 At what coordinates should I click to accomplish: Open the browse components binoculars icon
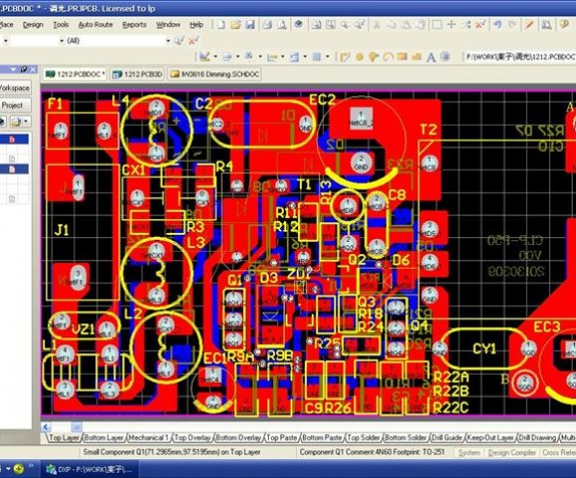pyautogui.click(x=546, y=25)
